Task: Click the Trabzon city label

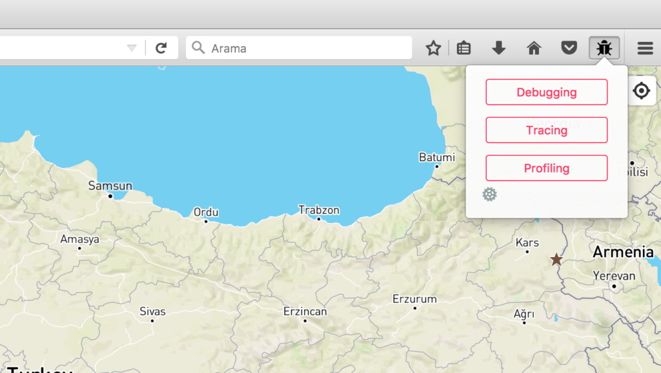Action: click(x=319, y=210)
